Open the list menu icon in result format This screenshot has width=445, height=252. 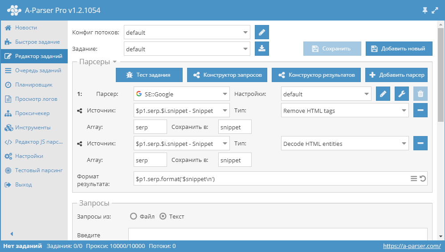(414, 178)
